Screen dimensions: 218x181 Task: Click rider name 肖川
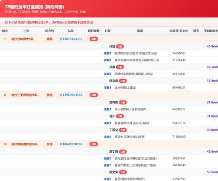[x=112, y=116]
